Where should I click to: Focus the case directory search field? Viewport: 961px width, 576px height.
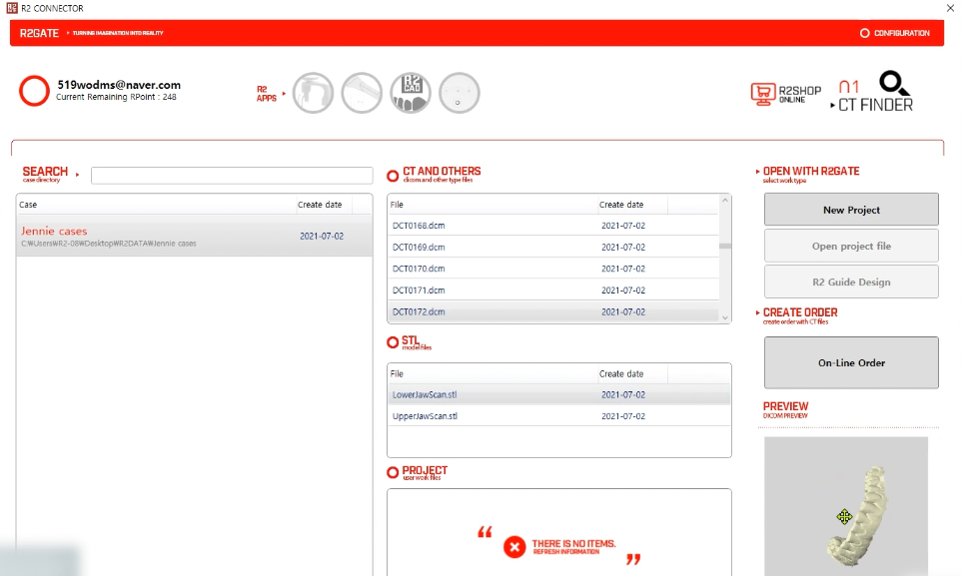(232, 176)
